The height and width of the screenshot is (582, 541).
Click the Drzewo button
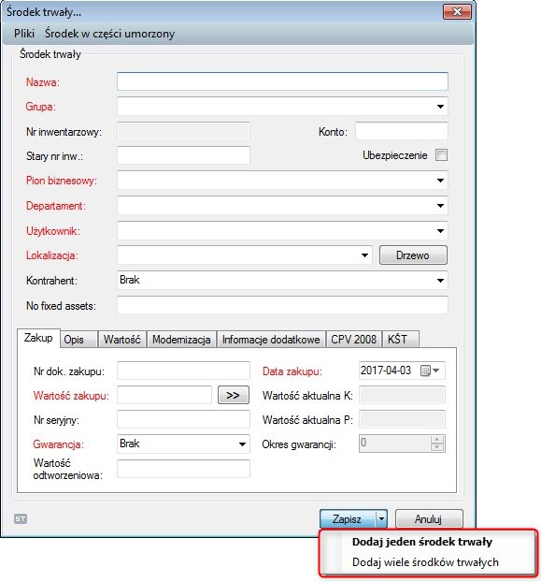tap(413, 255)
